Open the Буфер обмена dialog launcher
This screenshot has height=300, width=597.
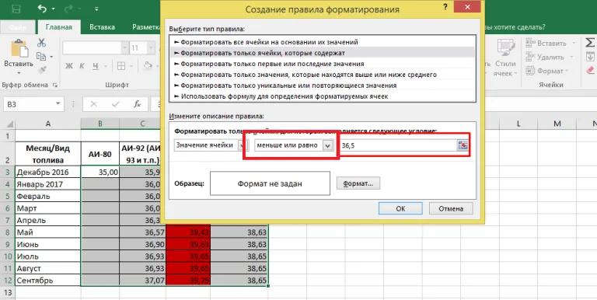click(55, 85)
